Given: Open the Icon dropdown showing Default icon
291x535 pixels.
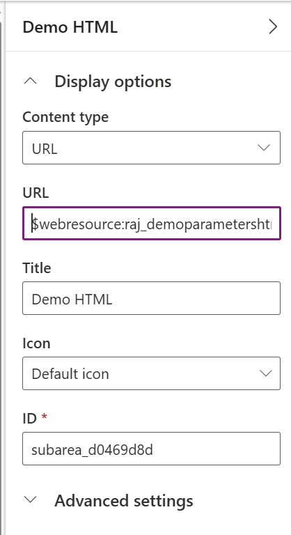Looking at the screenshot, I should click(152, 373).
